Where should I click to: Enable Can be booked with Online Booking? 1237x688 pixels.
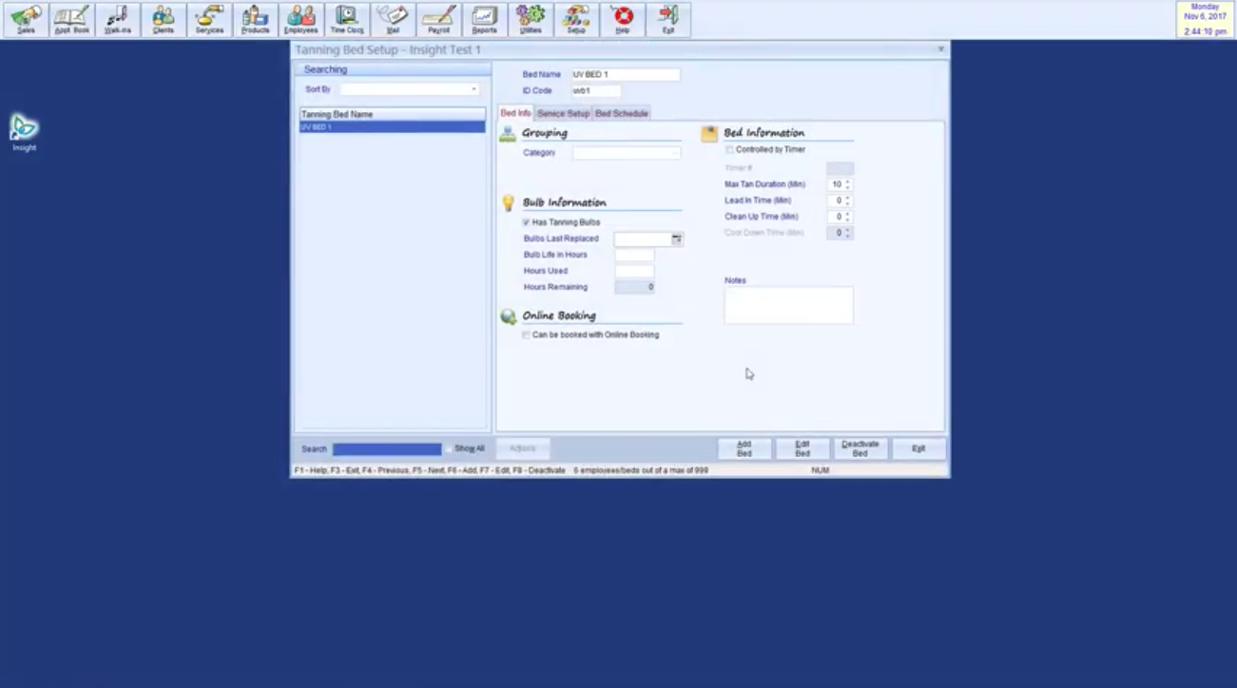click(526, 335)
